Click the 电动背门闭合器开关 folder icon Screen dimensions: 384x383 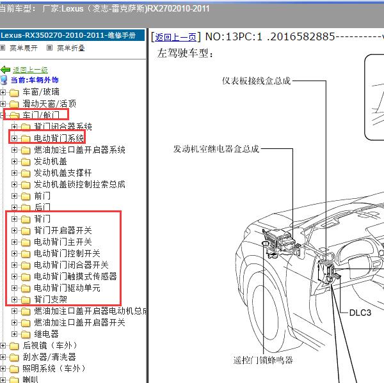point(26,265)
